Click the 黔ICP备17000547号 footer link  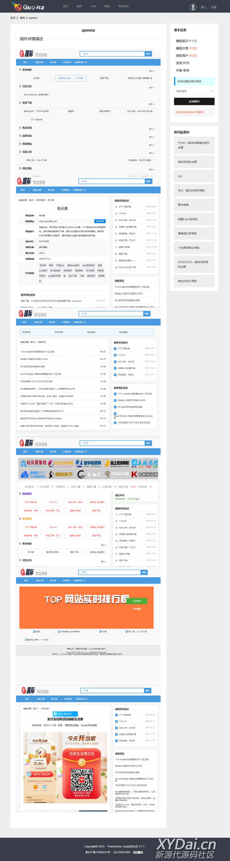coord(98,852)
